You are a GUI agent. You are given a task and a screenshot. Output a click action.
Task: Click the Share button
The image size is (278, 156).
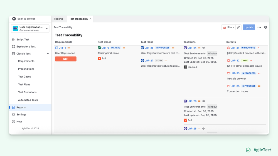tap(228, 27)
